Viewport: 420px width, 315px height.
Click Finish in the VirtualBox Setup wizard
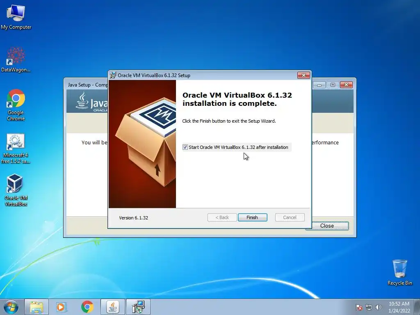[x=252, y=217]
